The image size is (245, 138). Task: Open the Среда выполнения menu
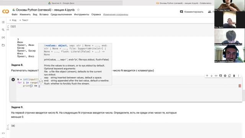point(61,15)
